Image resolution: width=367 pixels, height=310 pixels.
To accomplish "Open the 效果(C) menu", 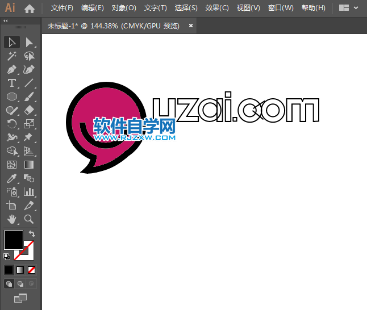I will click(x=217, y=8).
